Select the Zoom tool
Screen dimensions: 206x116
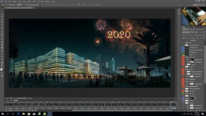click(x=2, y=65)
